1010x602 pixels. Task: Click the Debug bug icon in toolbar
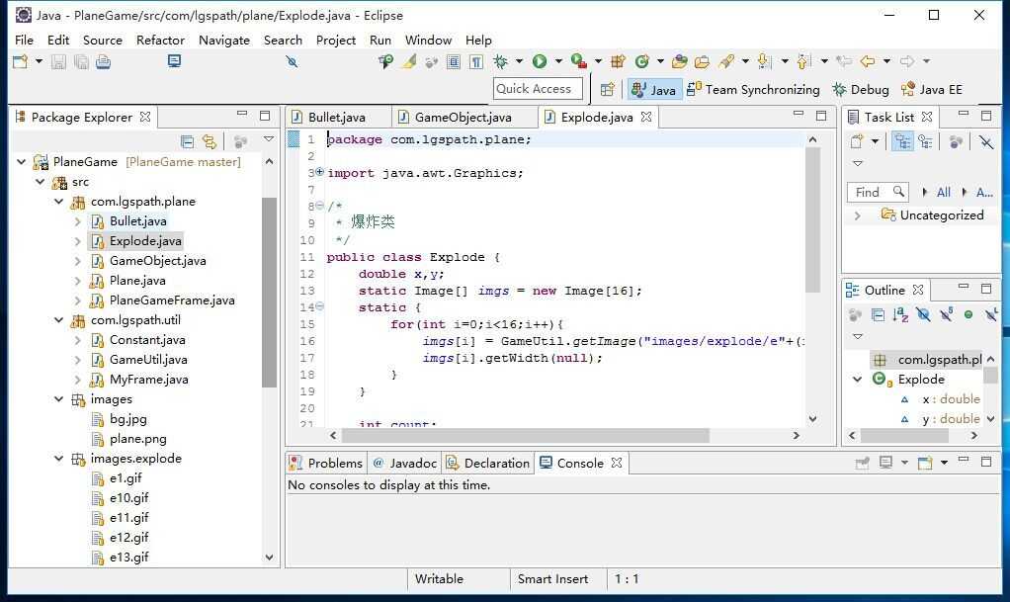pos(501,61)
